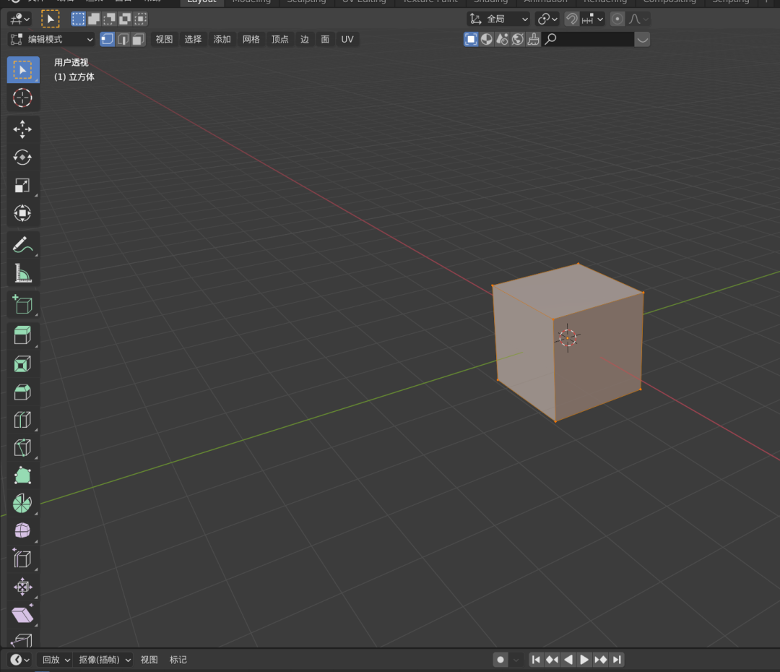Open the UV menu
780x672 pixels.
(347, 39)
